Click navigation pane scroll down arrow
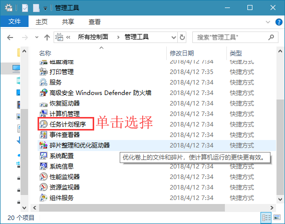This screenshot has height=224, width=285. [24, 207]
